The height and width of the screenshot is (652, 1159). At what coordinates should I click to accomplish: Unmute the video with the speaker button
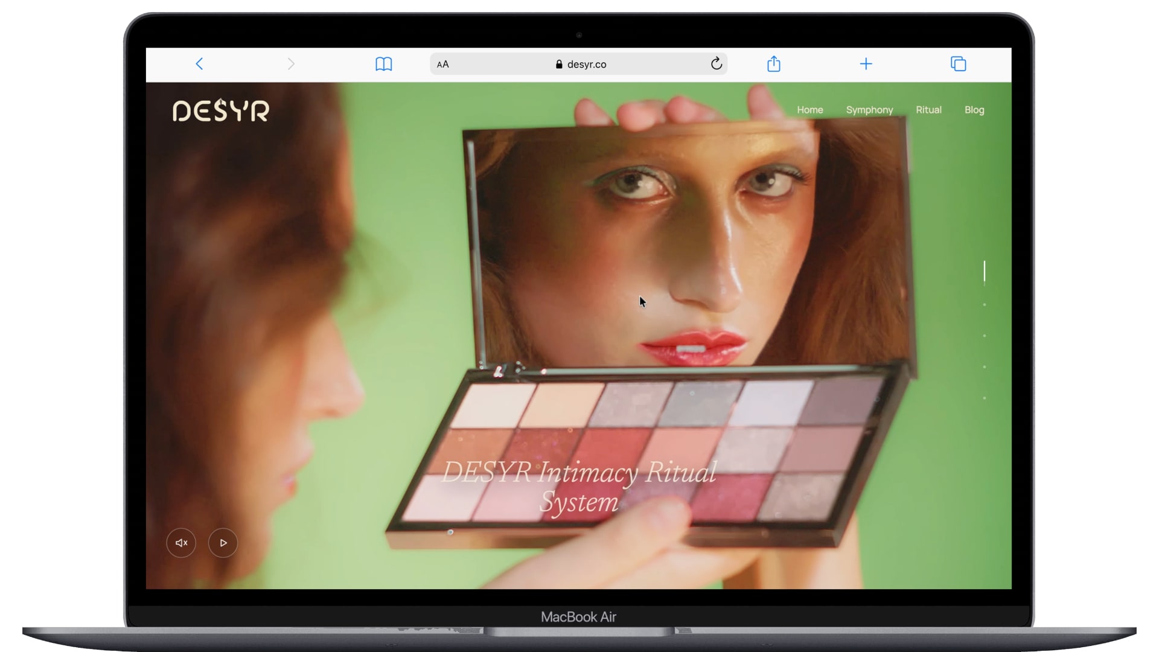point(181,543)
